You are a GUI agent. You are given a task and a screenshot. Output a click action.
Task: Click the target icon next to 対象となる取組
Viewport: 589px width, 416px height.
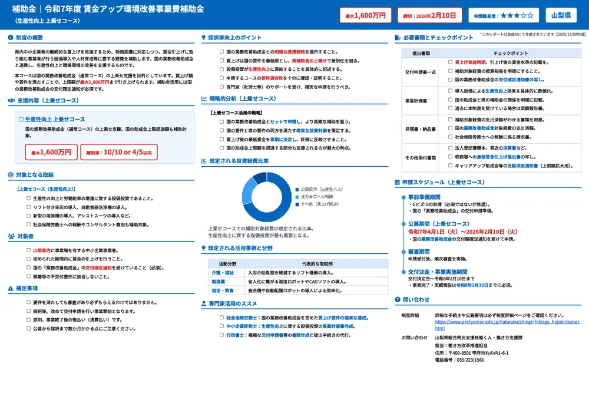point(10,175)
